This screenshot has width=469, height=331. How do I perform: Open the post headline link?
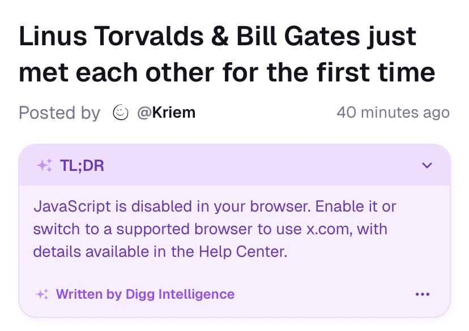tap(227, 54)
